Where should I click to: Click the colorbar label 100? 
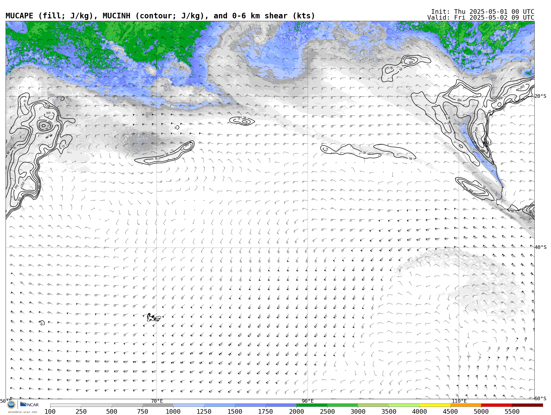tap(50, 412)
